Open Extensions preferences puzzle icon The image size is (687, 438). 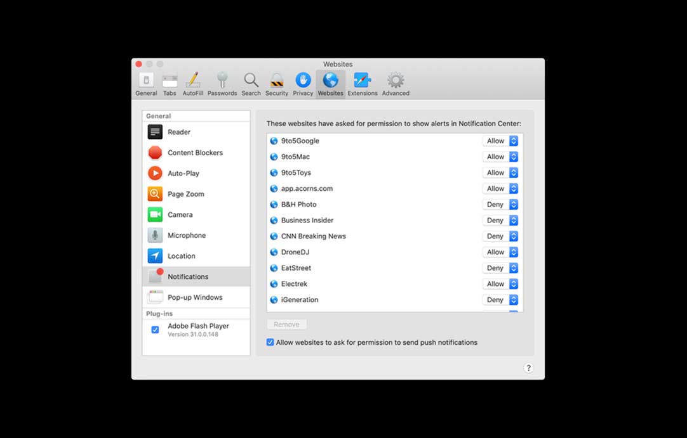(x=363, y=80)
